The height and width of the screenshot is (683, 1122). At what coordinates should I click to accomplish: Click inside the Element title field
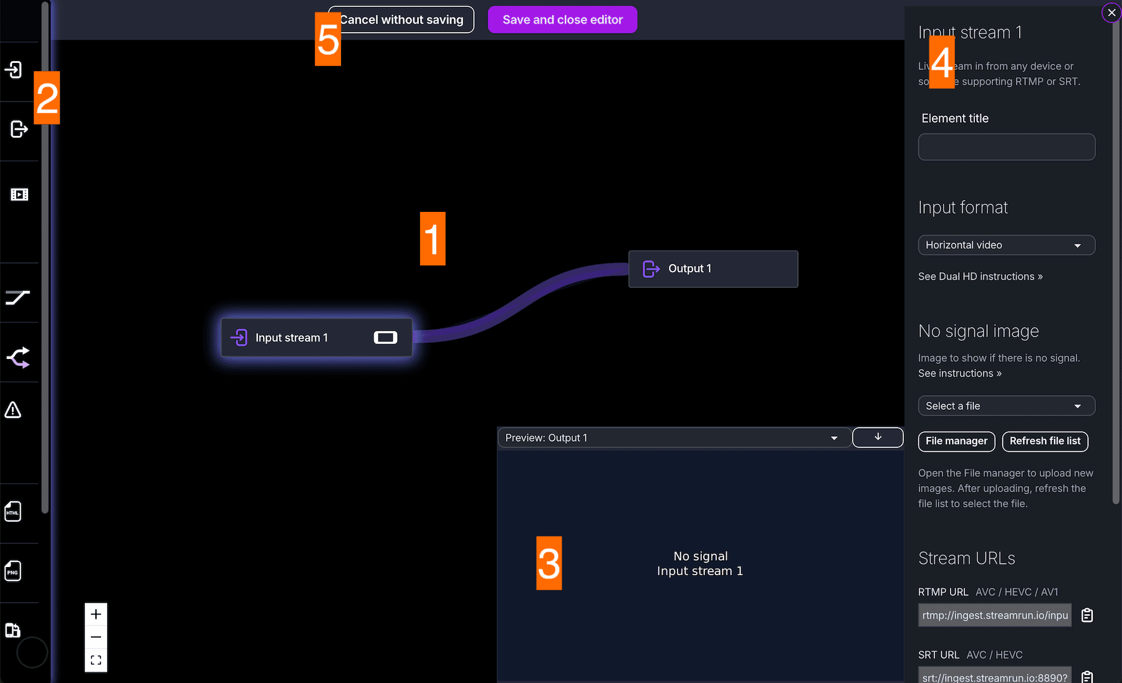tap(1006, 147)
